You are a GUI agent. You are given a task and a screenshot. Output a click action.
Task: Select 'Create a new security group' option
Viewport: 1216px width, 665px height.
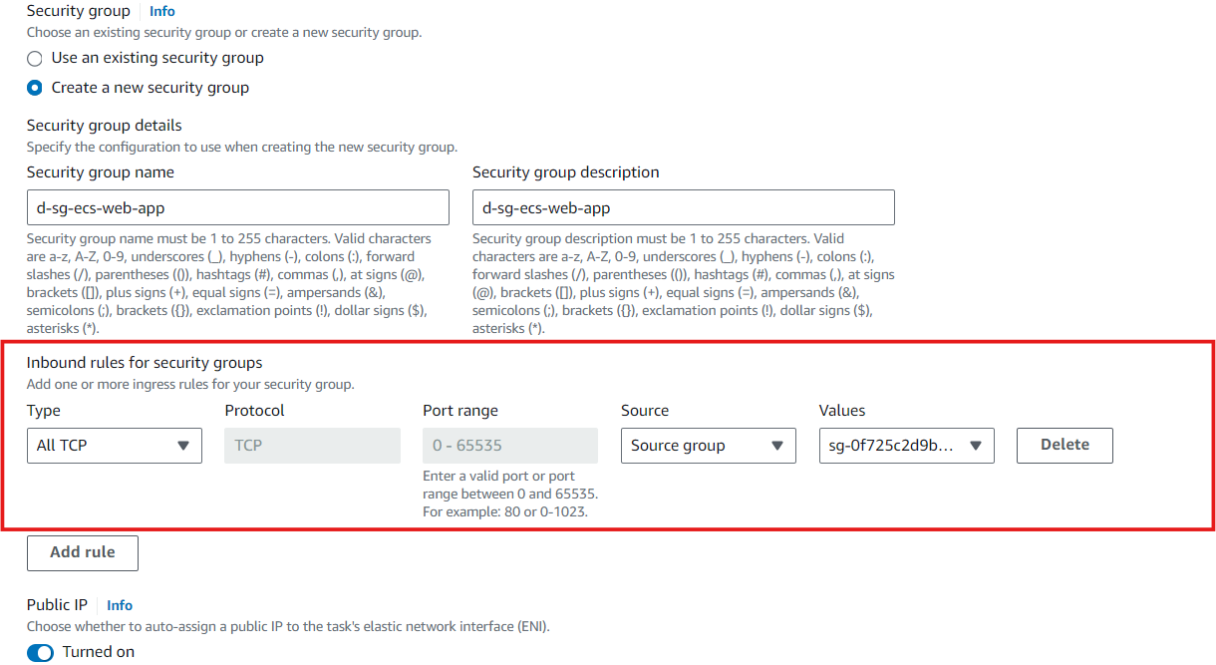[x=34, y=88]
